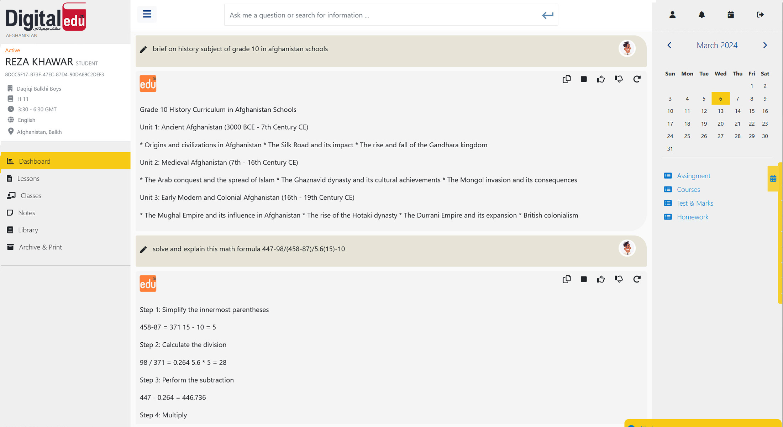Select March 20 in calendar

(x=720, y=124)
